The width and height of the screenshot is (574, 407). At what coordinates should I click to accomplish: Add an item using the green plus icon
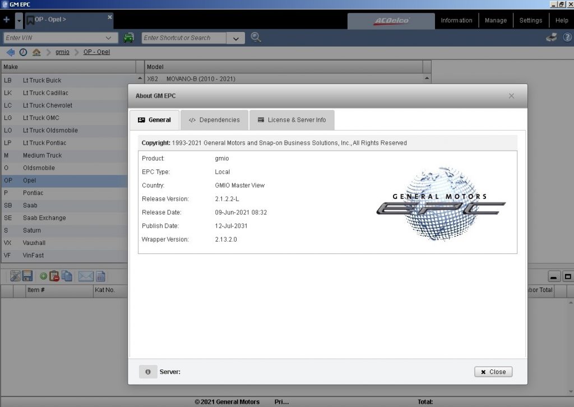point(43,276)
